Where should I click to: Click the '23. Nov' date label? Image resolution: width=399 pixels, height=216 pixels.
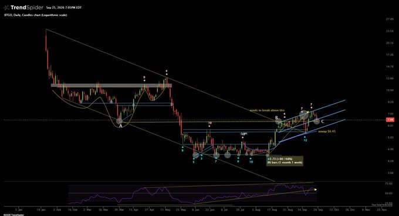pos(382,210)
